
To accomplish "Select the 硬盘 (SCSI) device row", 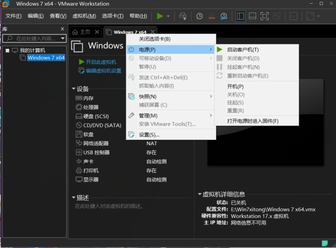I will coord(92,116).
